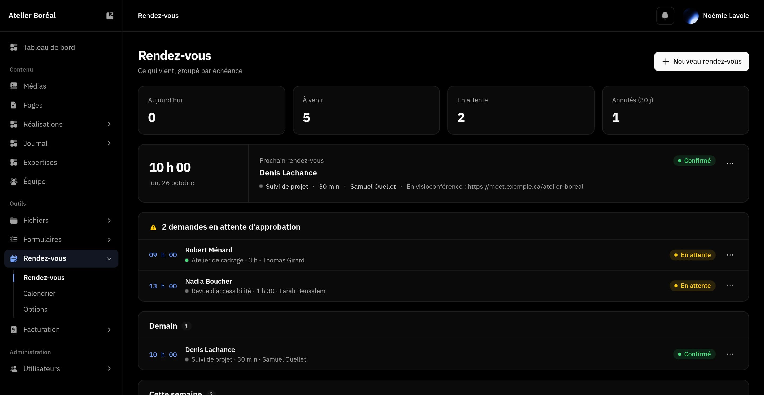Open Options under Rendez-vous
Image resolution: width=764 pixels, height=395 pixels.
[x=35, y=309]
